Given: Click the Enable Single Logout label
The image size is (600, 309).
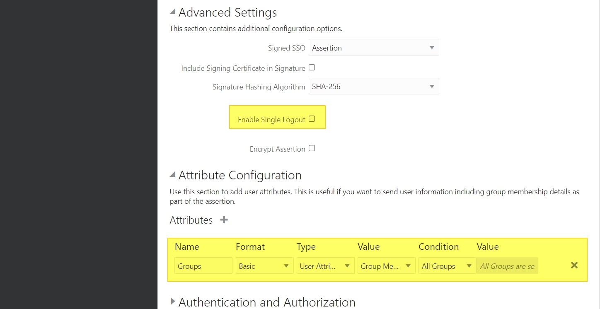Looking at the screenshot, I should (x=271, y=120).
